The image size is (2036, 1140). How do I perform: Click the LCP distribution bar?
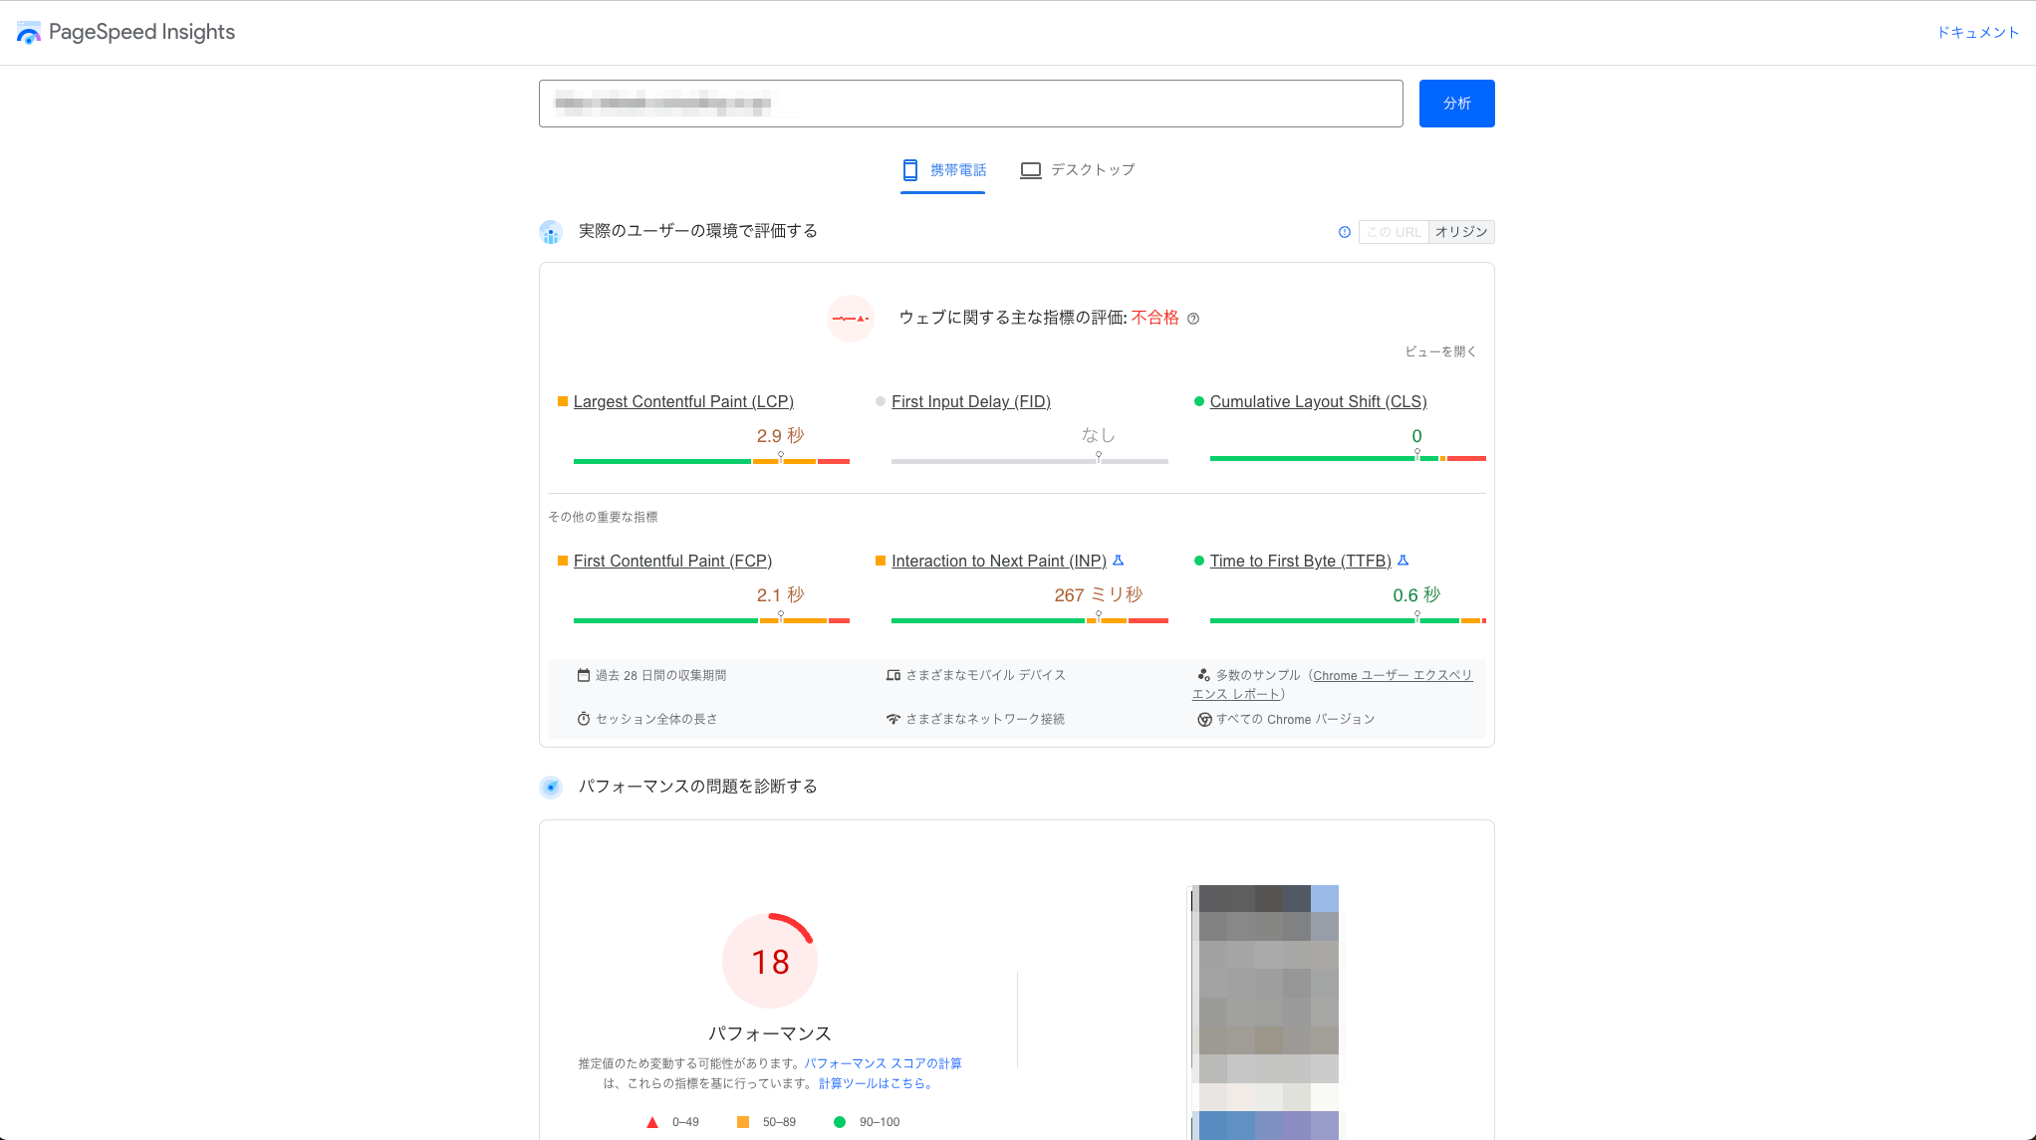pos(711,461)
